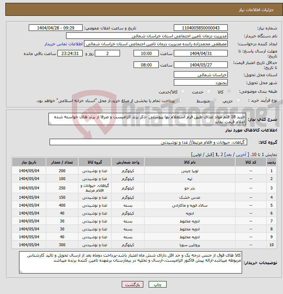Click the price validity date 1404/05/27 field
The image size is (283, 294).
click(200, 65)
